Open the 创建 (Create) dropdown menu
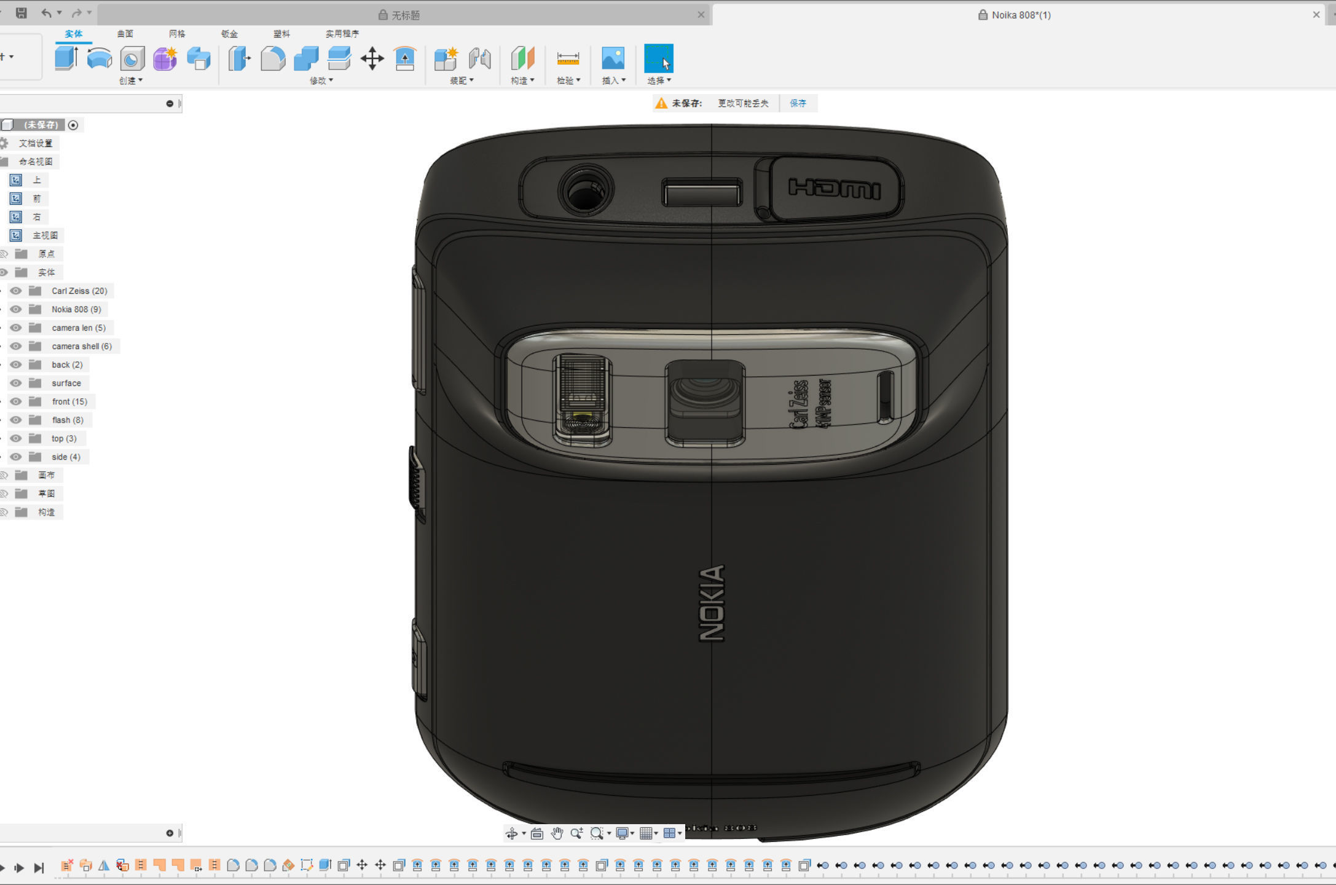The height and width of the screenshot is (885, 1336). click(x=130, y=81)
